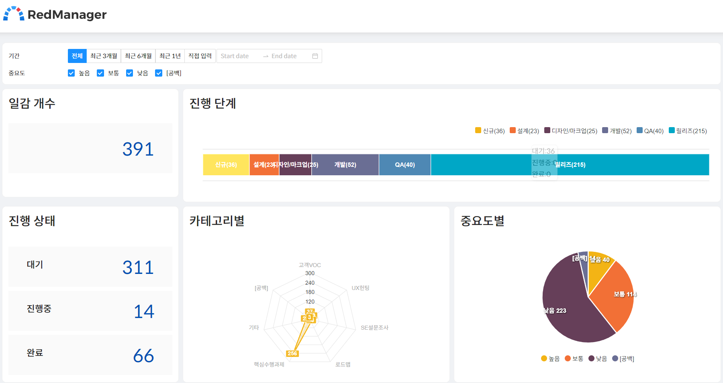Switch to the 최근 3개월 period tab
Screen dimensions: 723x383
pos(104,56)
